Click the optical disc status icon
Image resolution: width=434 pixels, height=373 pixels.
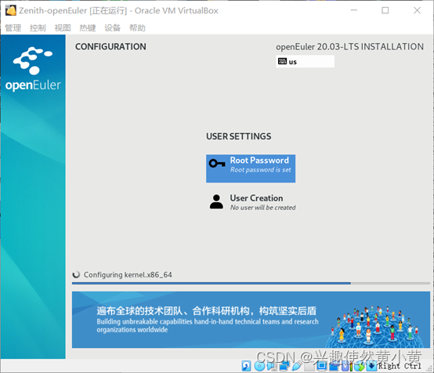click(259, 366)
